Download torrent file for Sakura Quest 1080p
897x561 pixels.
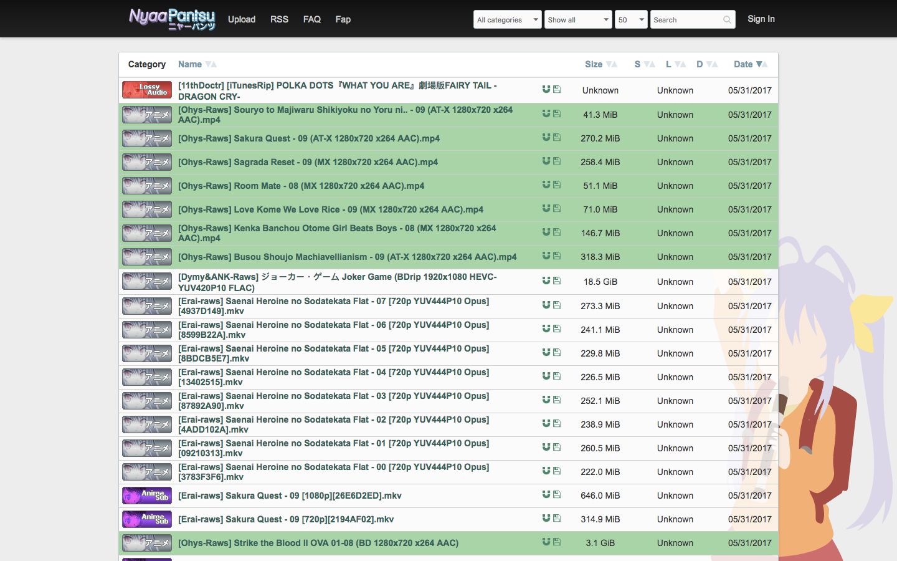point(557,494)
